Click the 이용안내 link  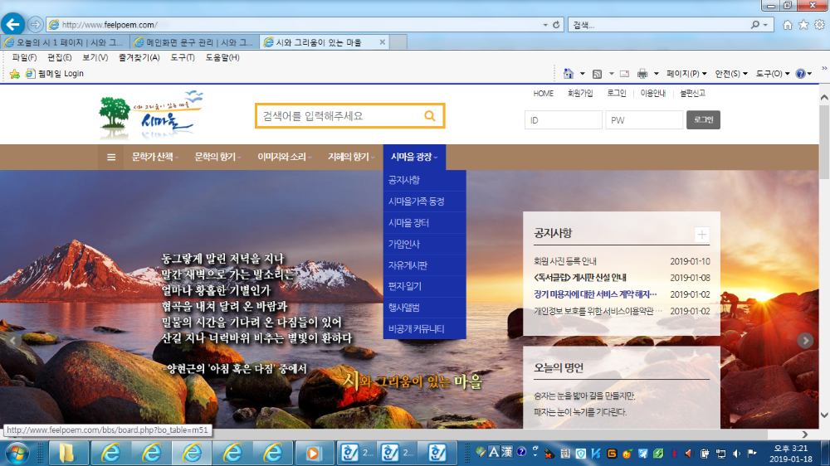[x=652, y=94]
